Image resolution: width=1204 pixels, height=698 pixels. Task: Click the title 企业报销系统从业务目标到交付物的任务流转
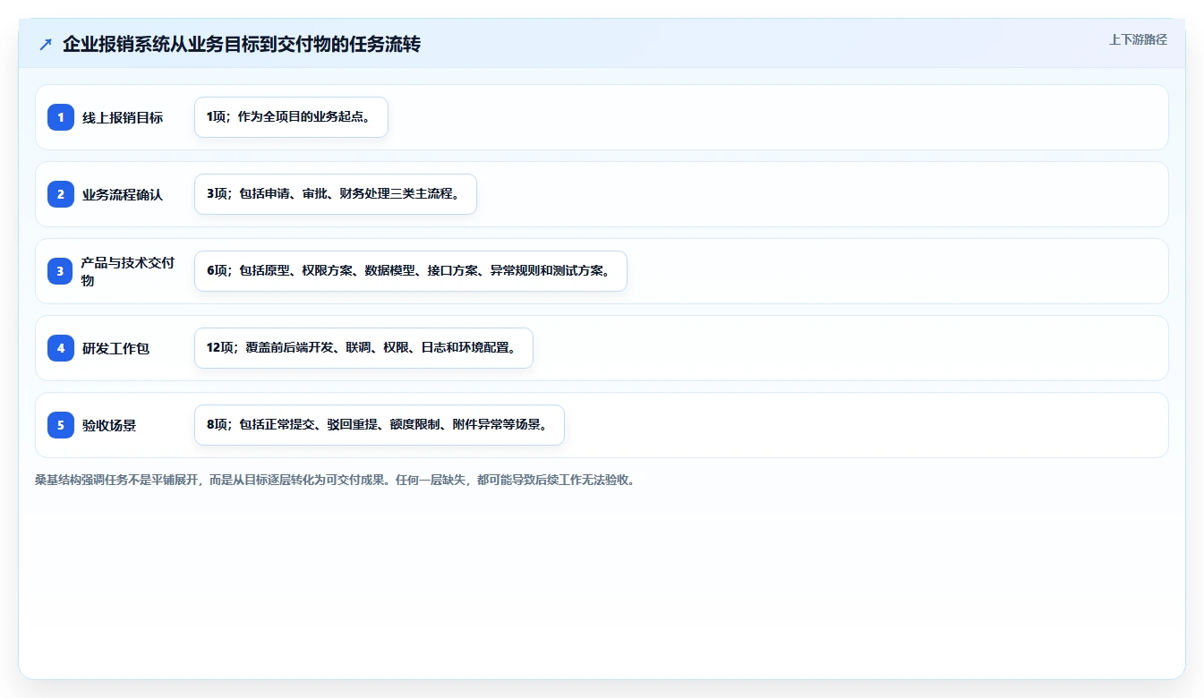click(x=242, y=45)
